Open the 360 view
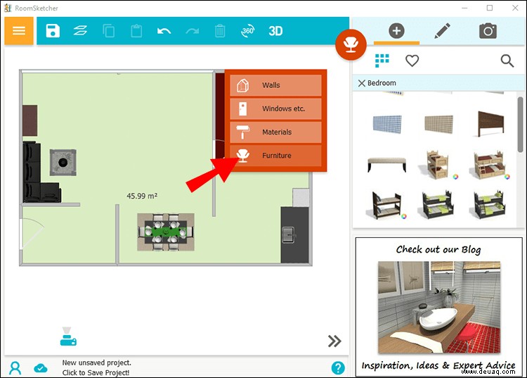The height and width of the screenshot is (378, 527). [x=248, y=31]
